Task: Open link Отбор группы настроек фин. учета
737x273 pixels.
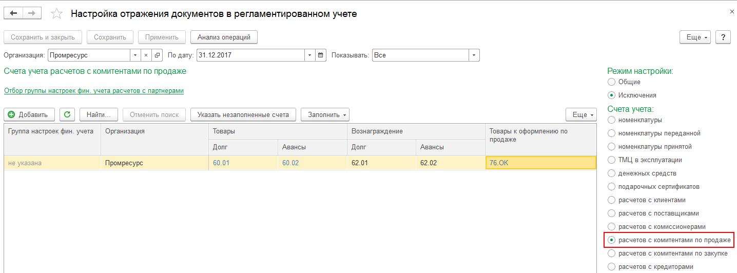Action: click(94, 91)
